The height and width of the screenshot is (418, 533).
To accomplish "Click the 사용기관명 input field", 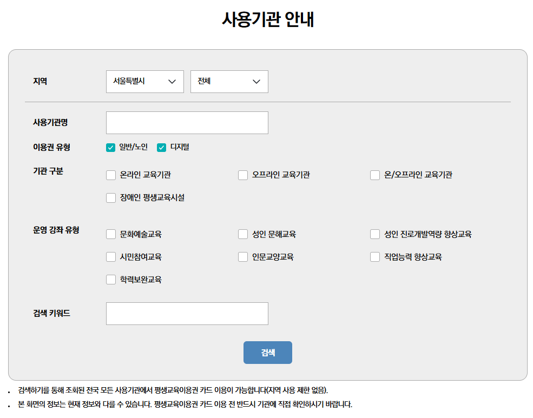I will click(187, 122).
